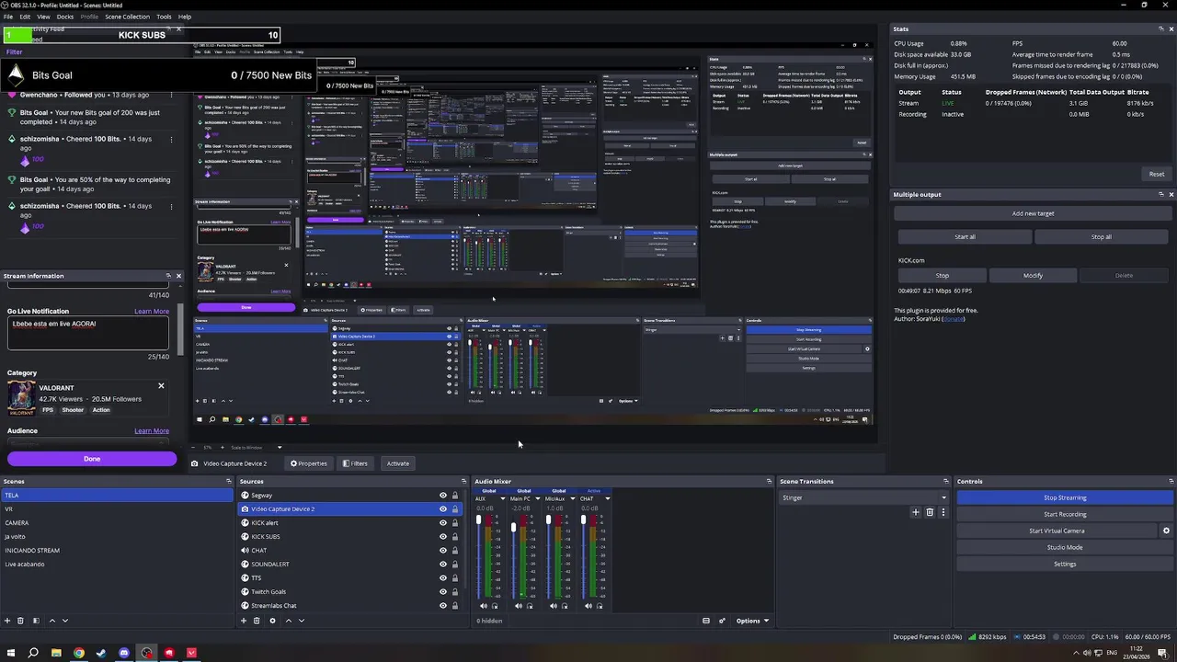Open audio mixer Options dropdown
The height and width of the screenshot is (662, 1177).
(752, 621)
